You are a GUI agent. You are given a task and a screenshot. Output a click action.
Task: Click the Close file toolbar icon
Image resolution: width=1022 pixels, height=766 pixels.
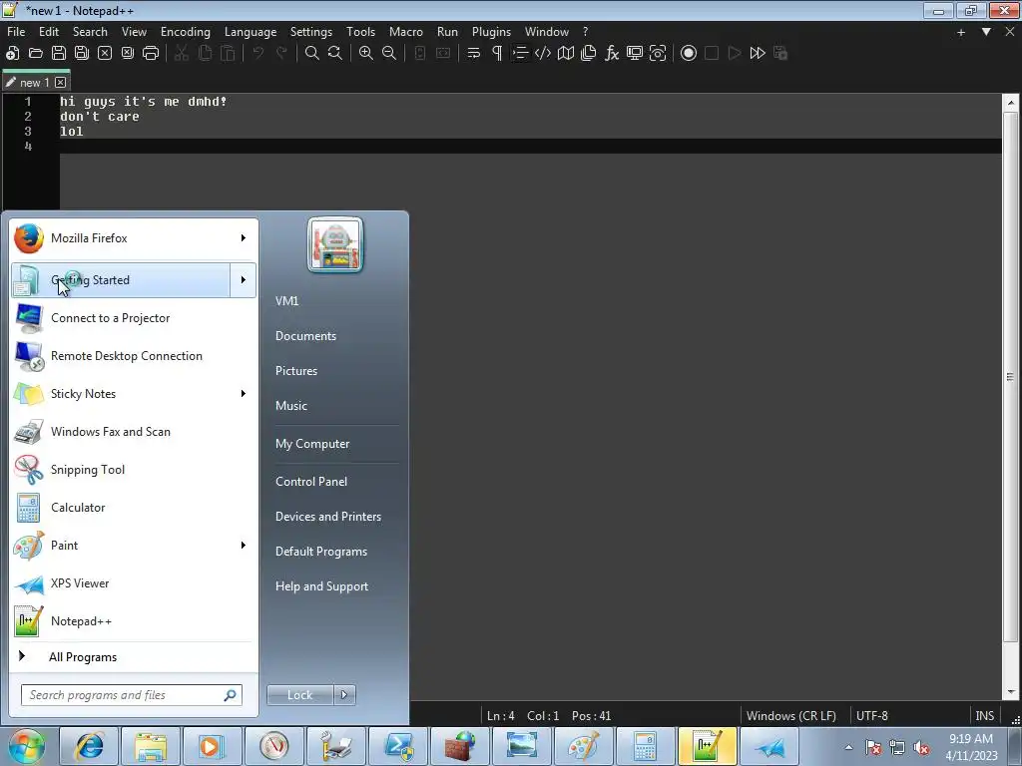tap(105, 54)
